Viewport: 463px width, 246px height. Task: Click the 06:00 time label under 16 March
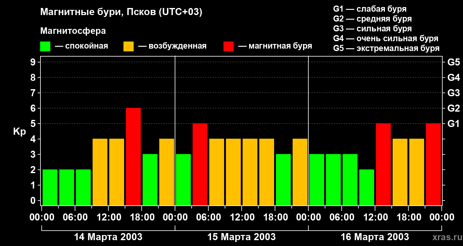pos(342,217)
